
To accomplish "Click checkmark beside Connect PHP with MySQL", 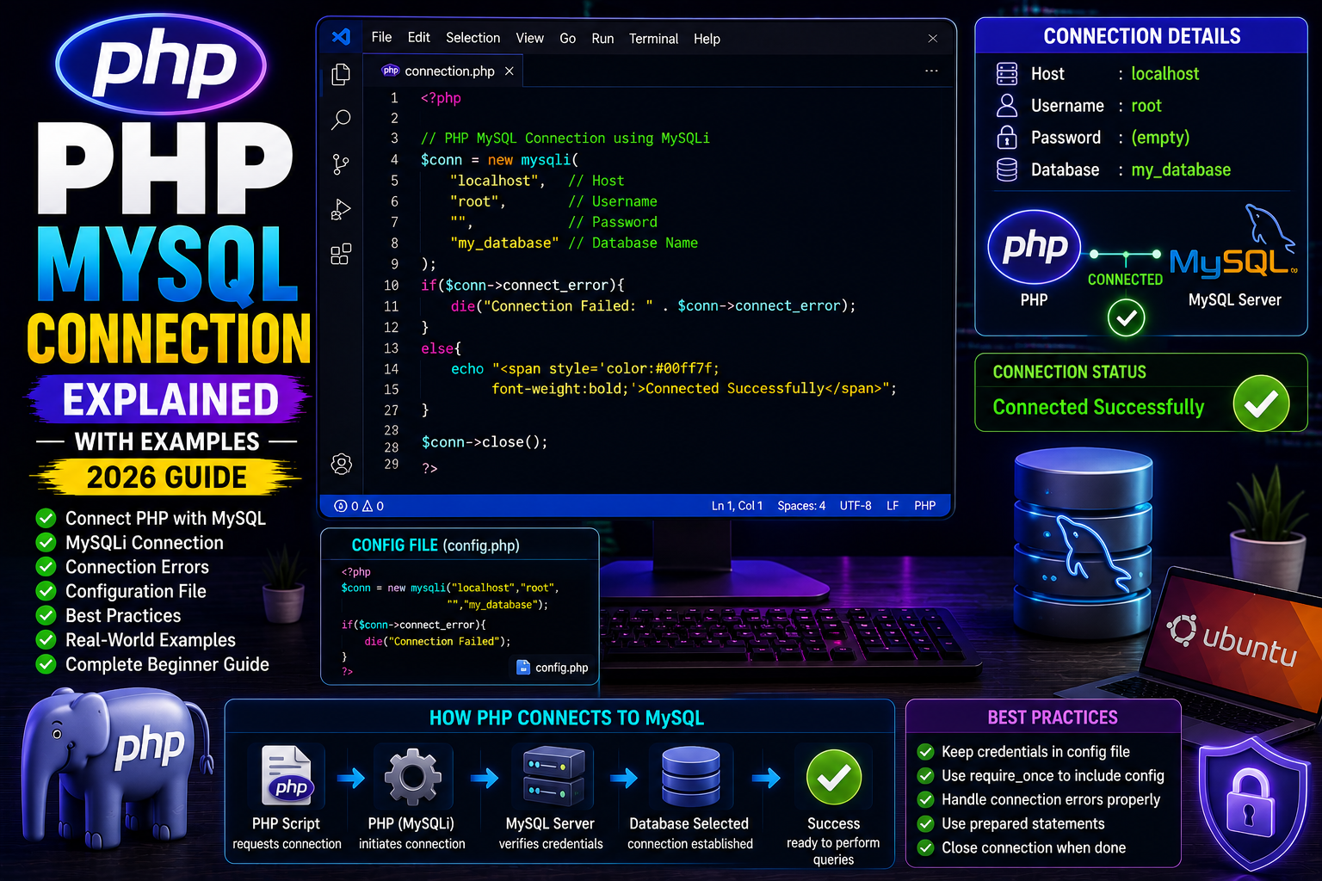I will click(46, 518).
